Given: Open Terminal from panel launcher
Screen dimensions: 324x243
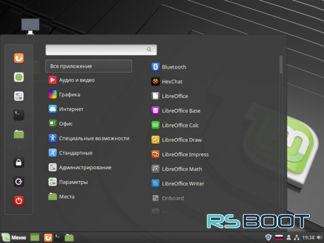Looking at the screenshot, I should click(58, 238).
